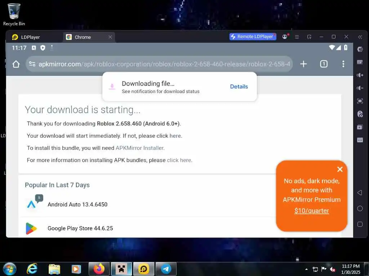
Task: Click the $10/quarter premium link
Action: click(x=312, y=211)
